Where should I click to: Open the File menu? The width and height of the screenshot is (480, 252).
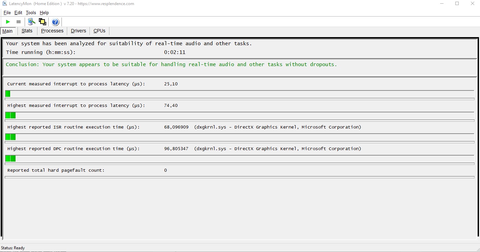point(7,12)
